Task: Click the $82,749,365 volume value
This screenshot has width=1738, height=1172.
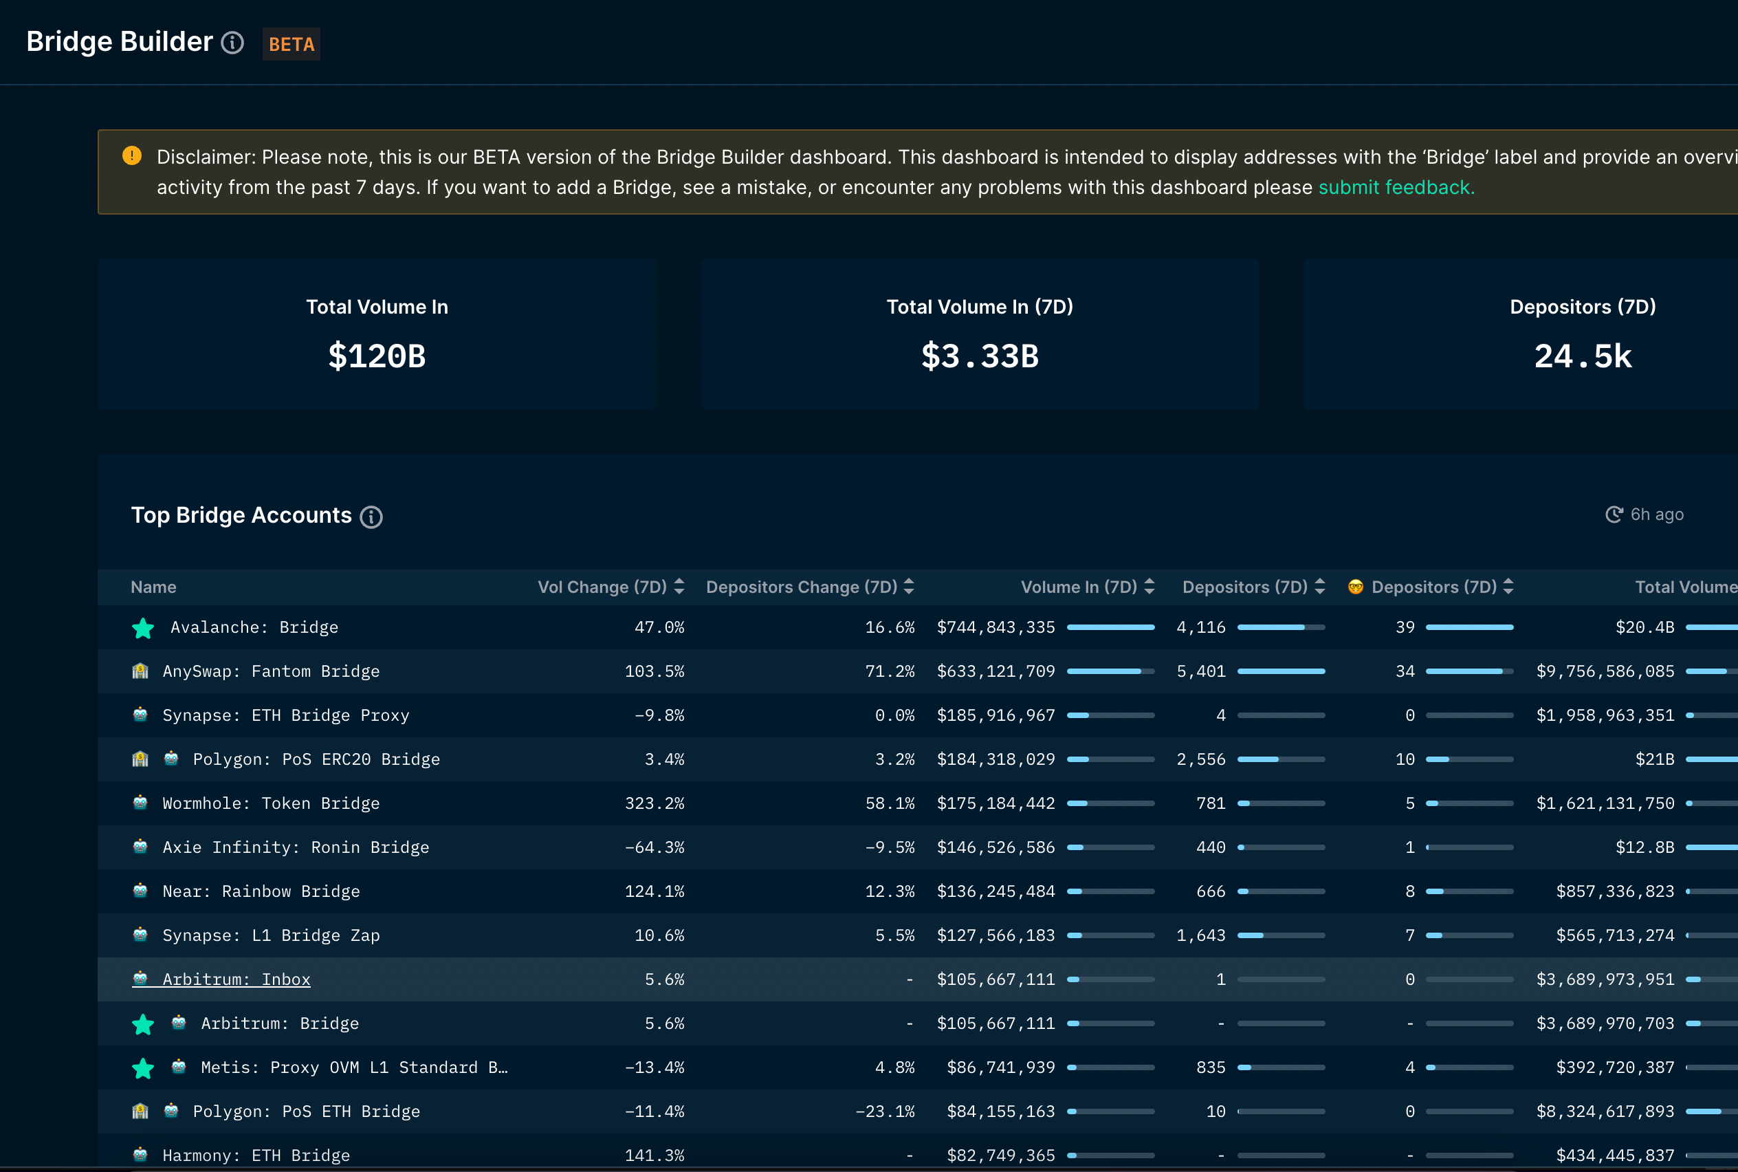Action: (1000, 1155)
